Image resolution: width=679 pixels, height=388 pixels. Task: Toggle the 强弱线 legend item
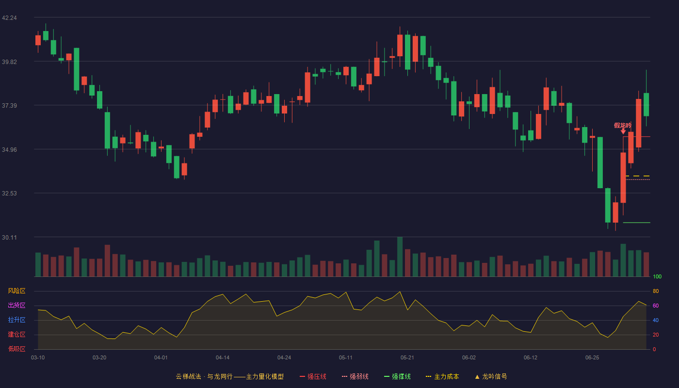click(x=355, y=376)
